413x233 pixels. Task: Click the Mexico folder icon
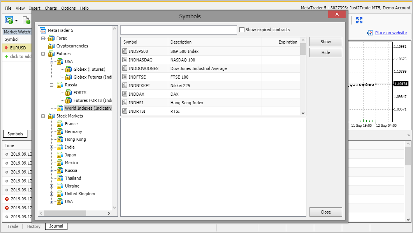[60, 163]
